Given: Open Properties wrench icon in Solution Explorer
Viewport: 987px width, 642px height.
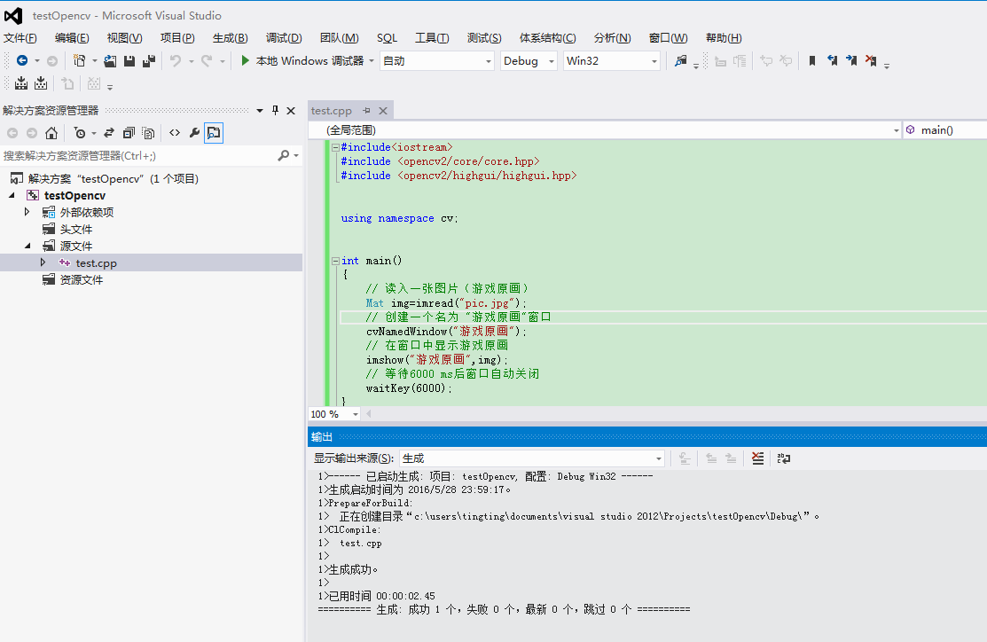Looking at the screenshot, I should [194, 133].
